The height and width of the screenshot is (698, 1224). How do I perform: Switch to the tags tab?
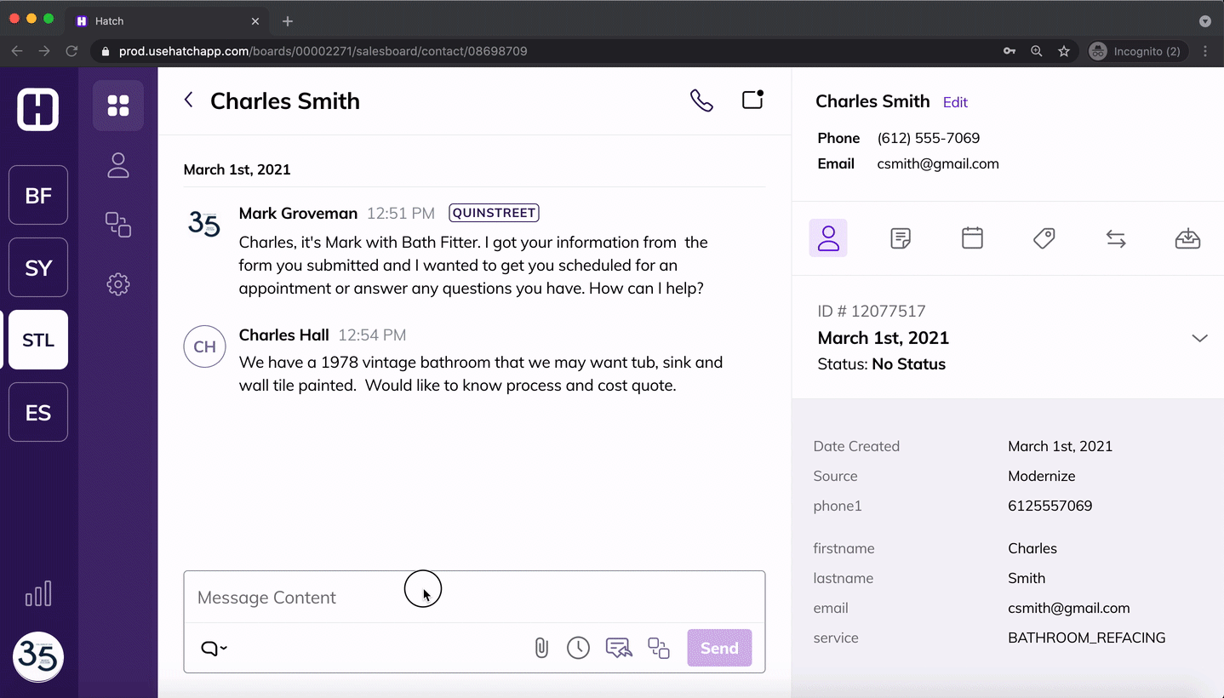coord(1044,238)
